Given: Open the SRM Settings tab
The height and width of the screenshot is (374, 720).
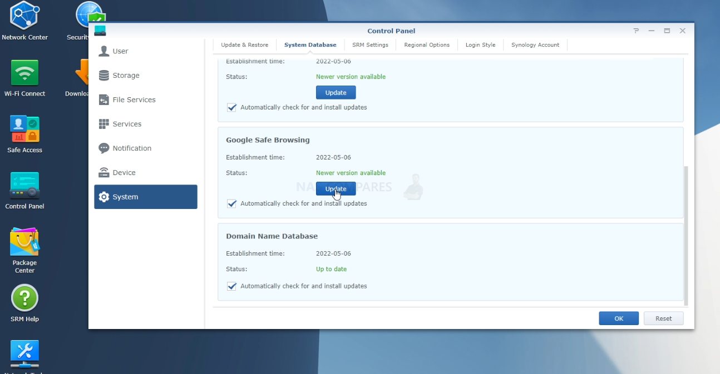Looking at the screenshot, I should 371,45.
